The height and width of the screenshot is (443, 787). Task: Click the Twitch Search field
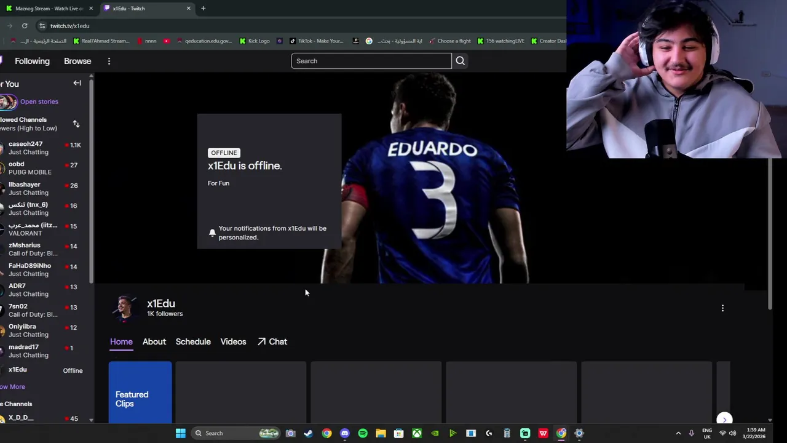(371, 61)
